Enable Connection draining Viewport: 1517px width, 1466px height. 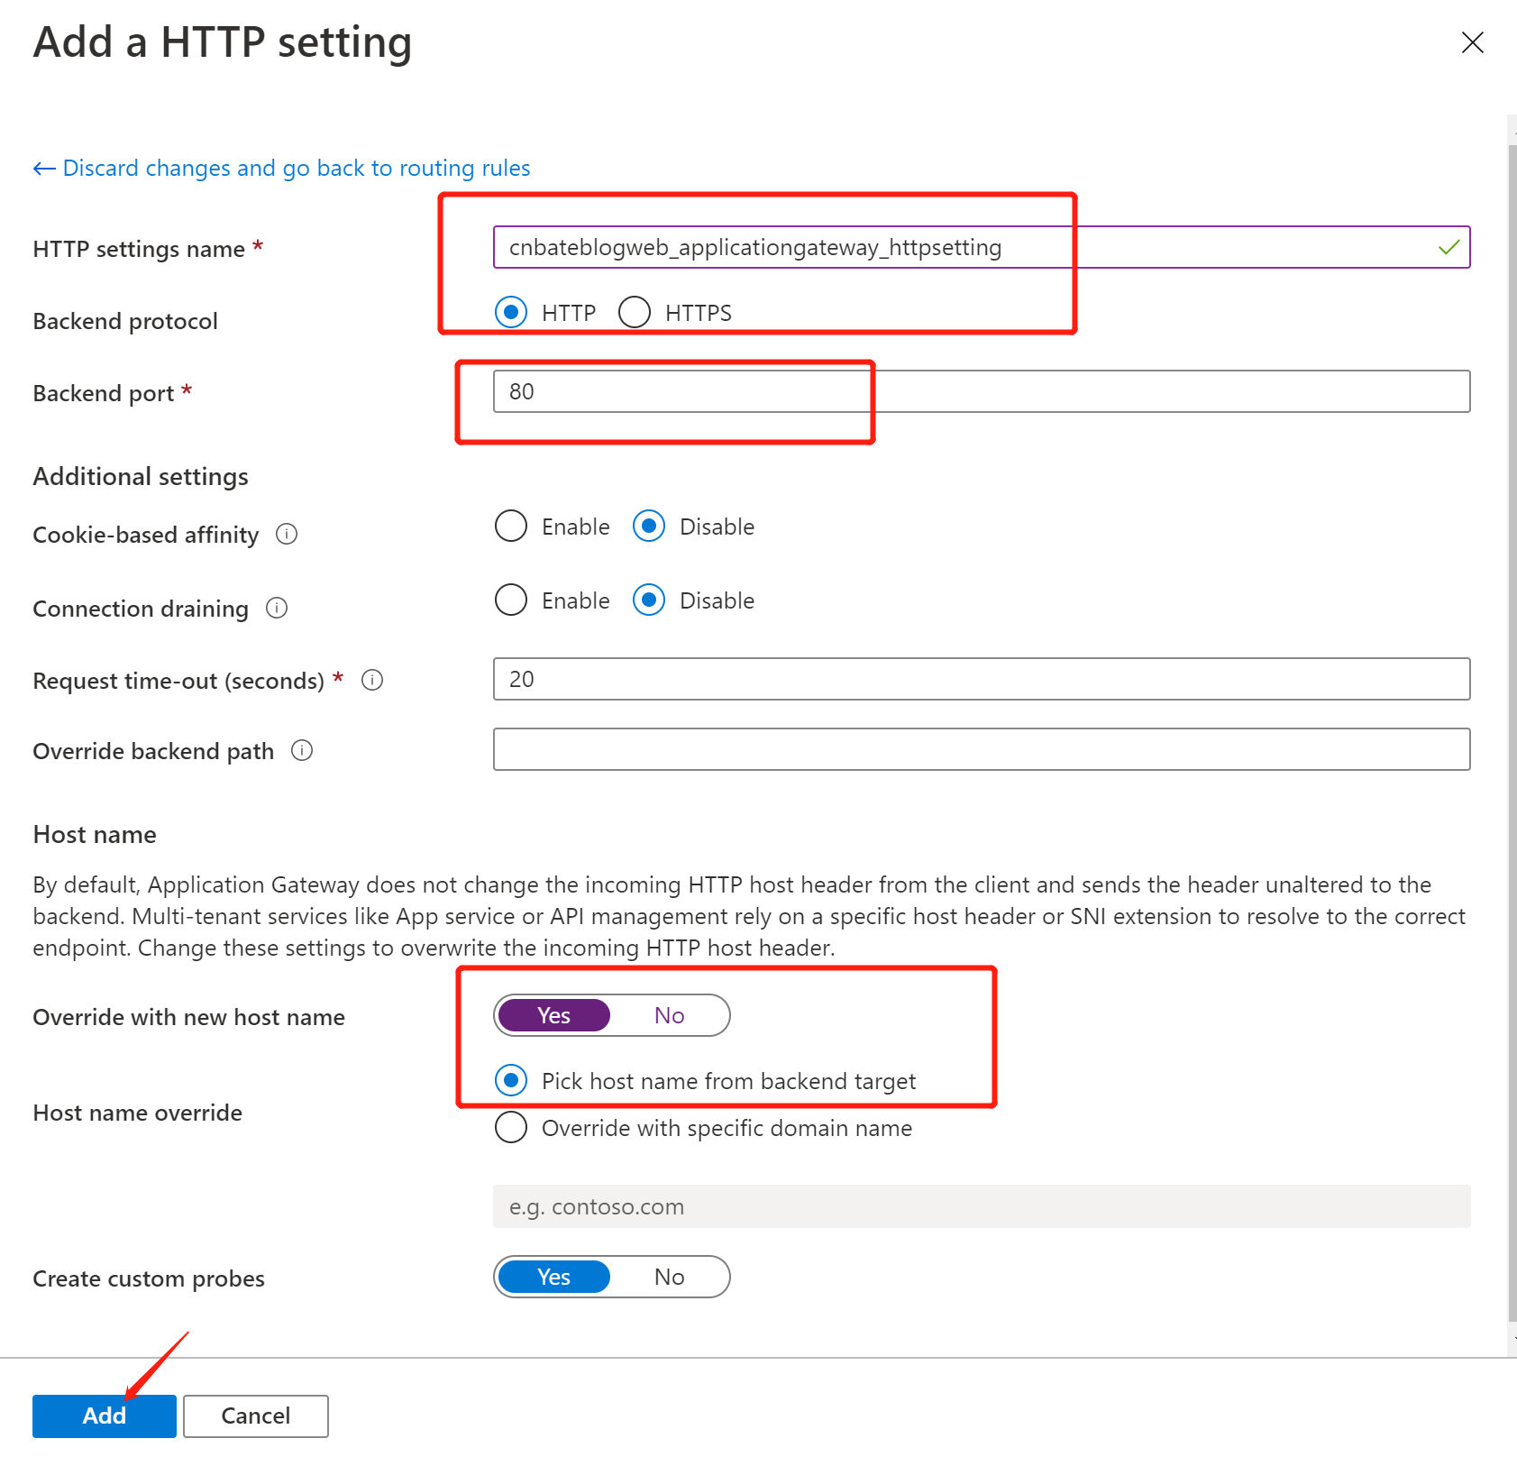pyautogui.click(x=511, y=600)
